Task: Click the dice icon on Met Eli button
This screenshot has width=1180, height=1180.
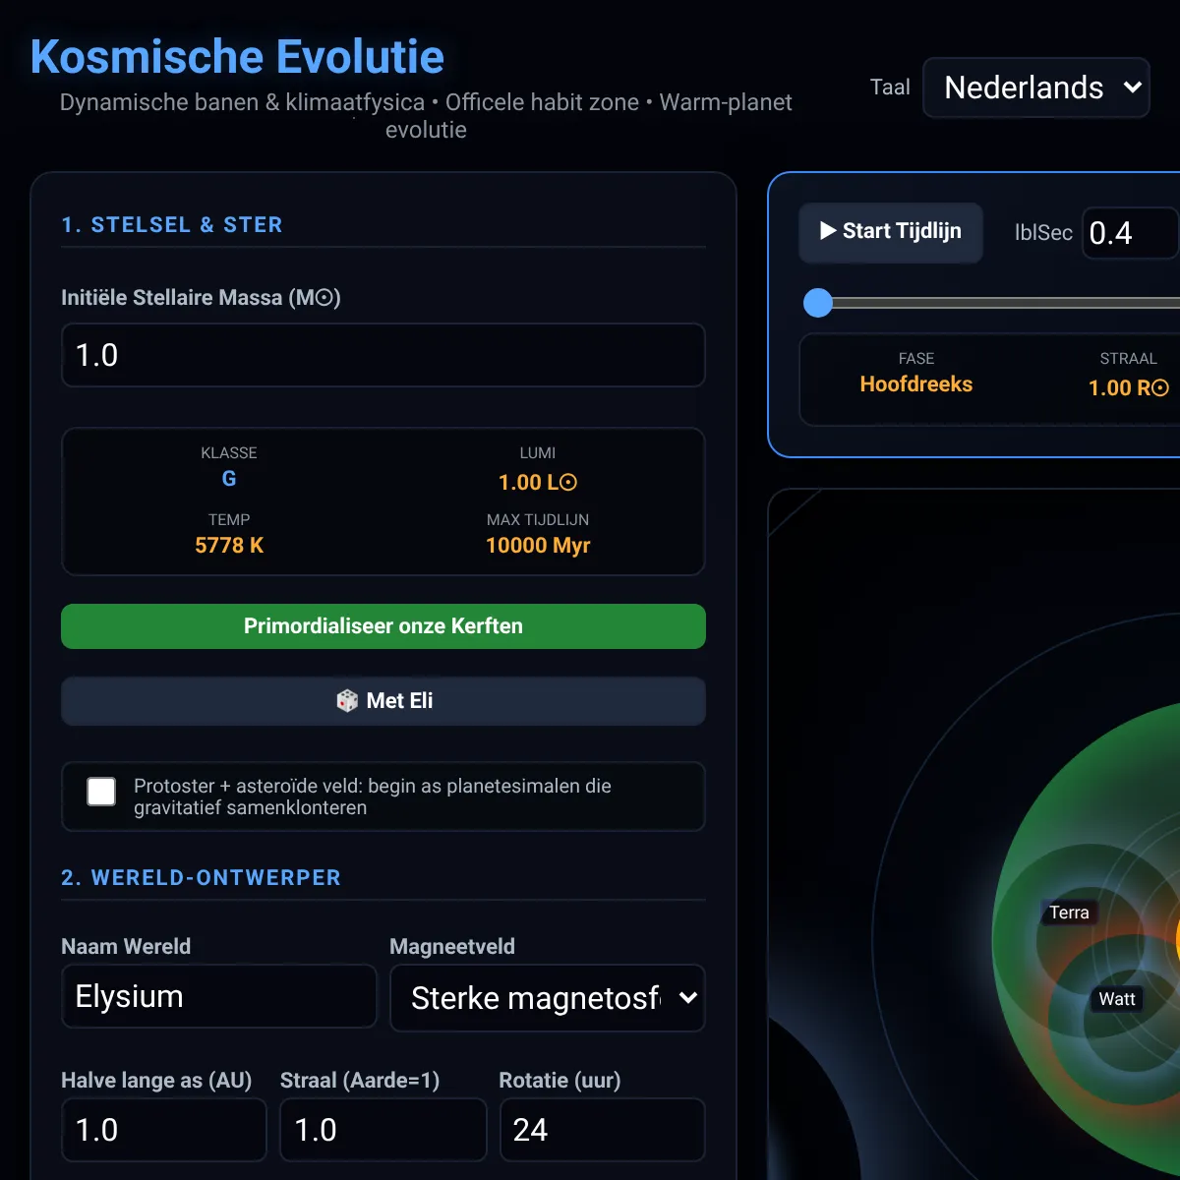Action: pyautogui.click(x=347, y=701)
